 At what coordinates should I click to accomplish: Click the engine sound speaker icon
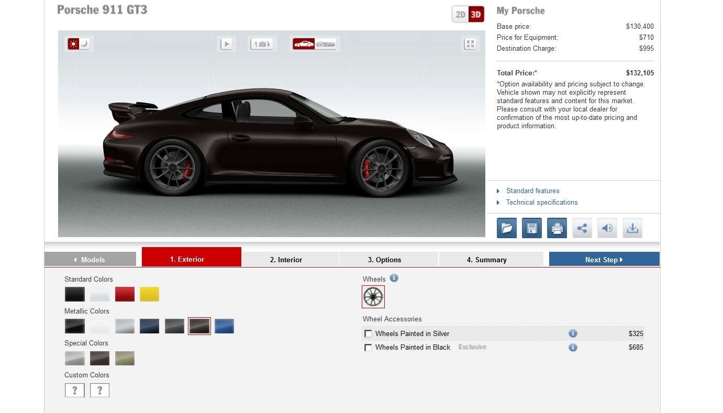pos(607,228)
